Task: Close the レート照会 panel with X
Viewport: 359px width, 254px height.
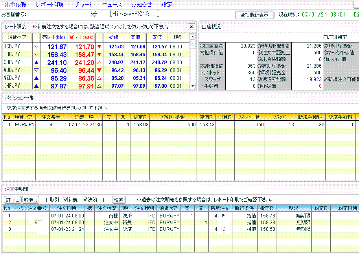Action: click(x=191, y=27)
